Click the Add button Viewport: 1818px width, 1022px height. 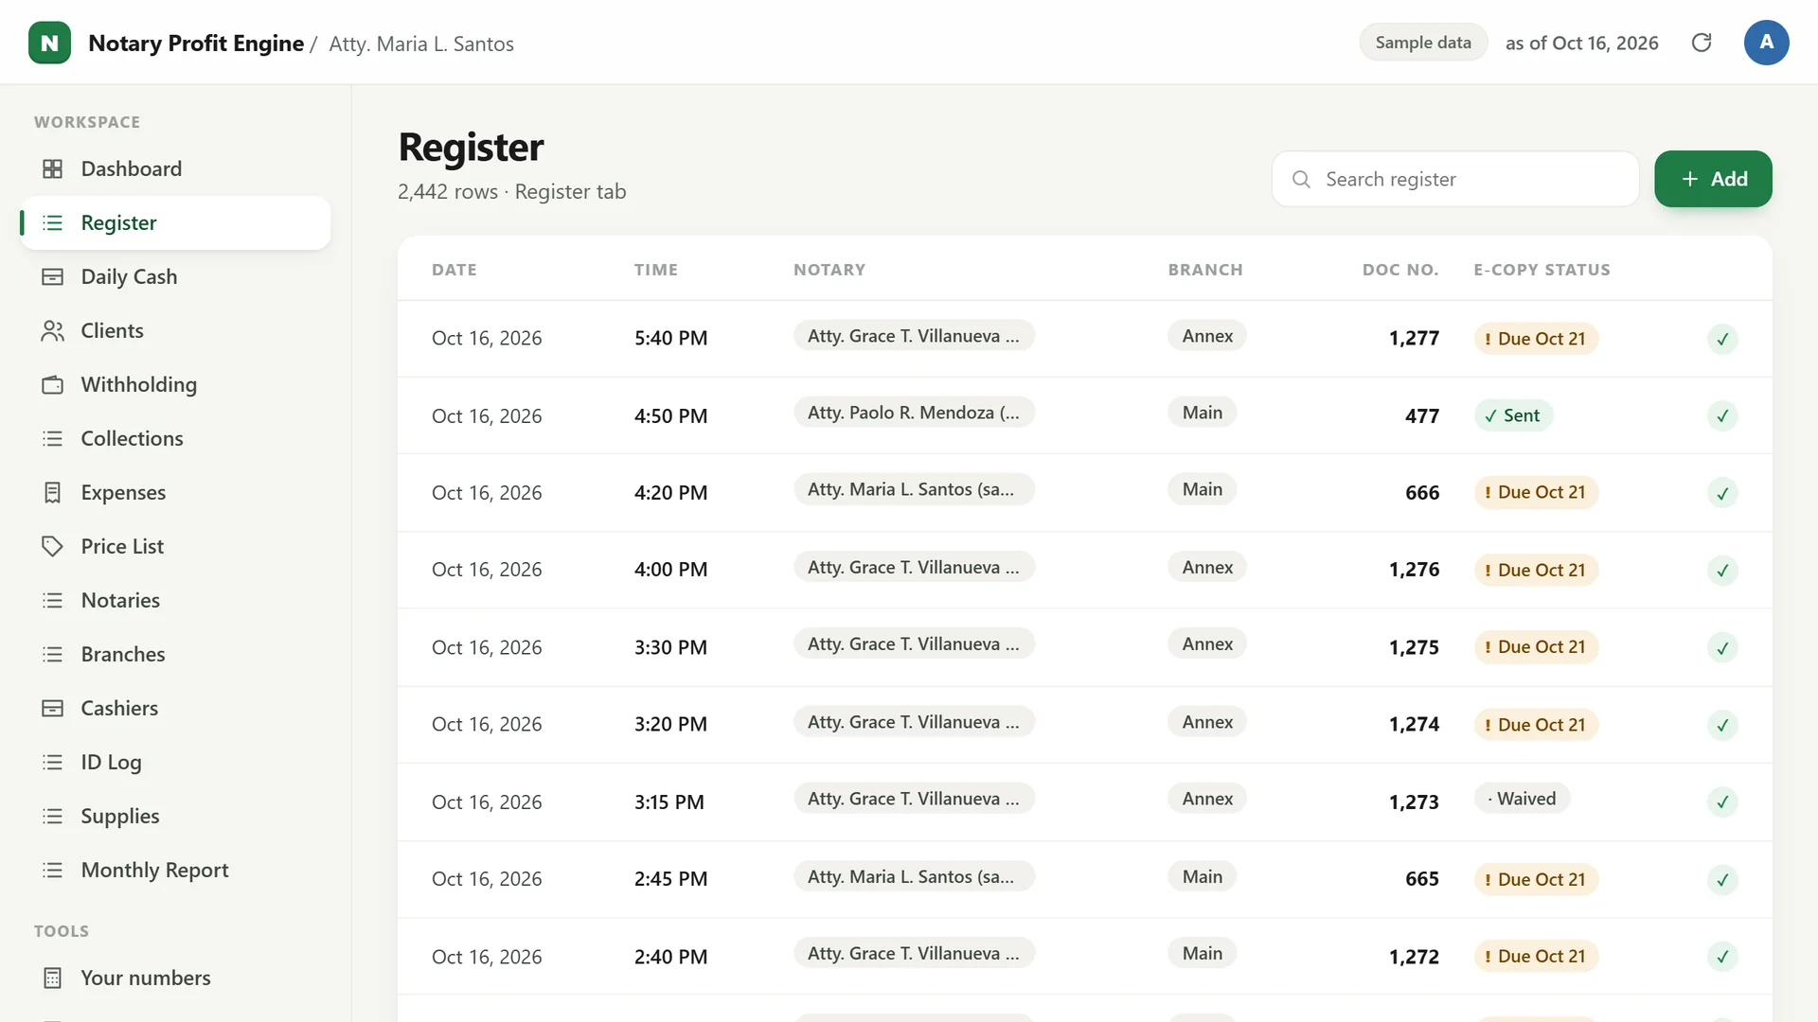tap(1713, 179)
